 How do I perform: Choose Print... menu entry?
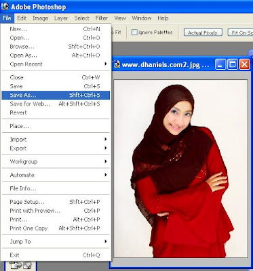pos(56,220)
